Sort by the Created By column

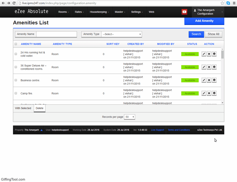coord(136,44)
